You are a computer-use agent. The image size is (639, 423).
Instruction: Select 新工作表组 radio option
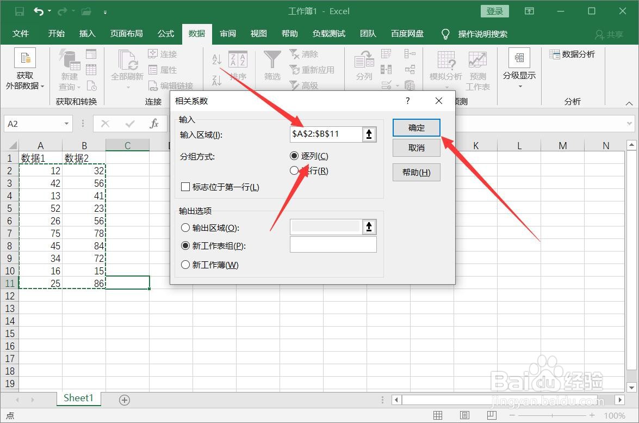(x=185, y=246)
